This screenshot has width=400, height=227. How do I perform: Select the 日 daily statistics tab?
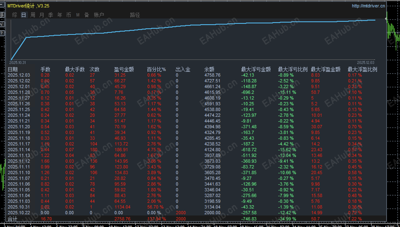click(x=23, y=15)
